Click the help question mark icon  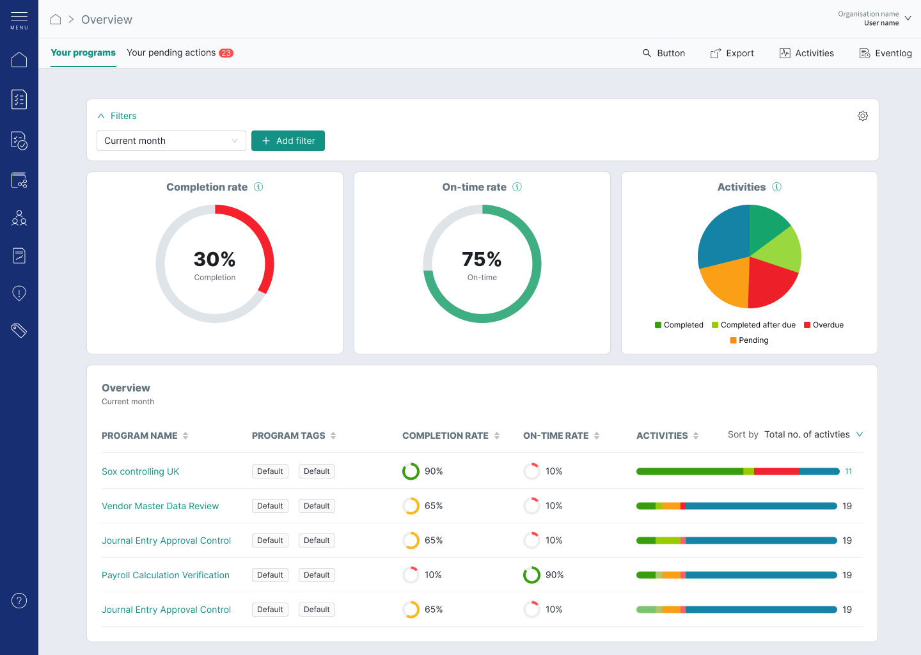(x=19, y=601)
